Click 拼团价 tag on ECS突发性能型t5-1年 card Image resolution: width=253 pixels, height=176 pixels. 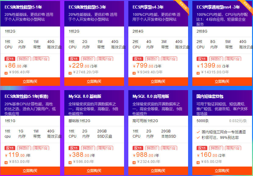tap(24, 59)
